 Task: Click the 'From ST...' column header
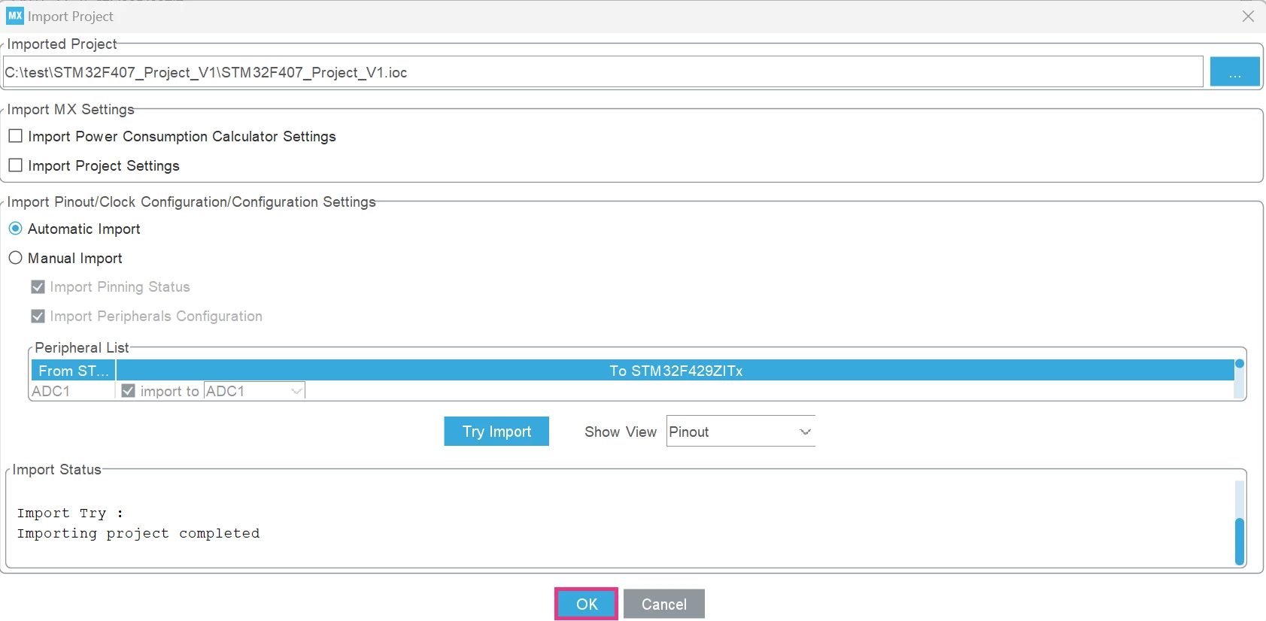click(x=73, y=371)
